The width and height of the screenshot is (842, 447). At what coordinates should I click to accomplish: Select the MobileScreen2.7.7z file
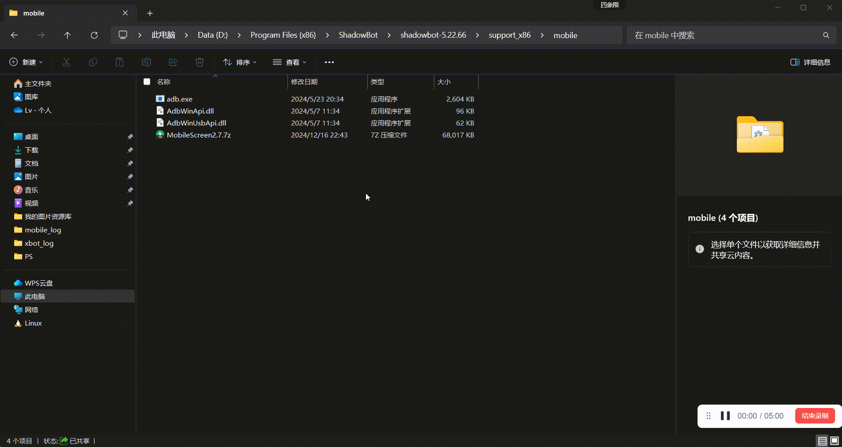click(198, 135)
